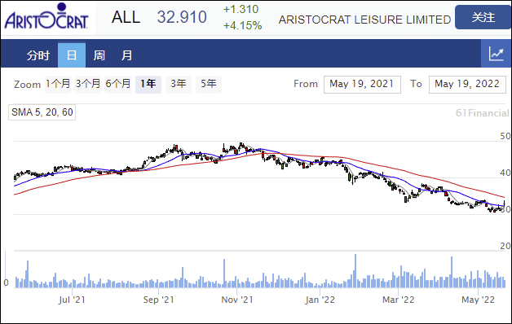Click the stock price 32.910
512x324 pixels.
[182, 17]
